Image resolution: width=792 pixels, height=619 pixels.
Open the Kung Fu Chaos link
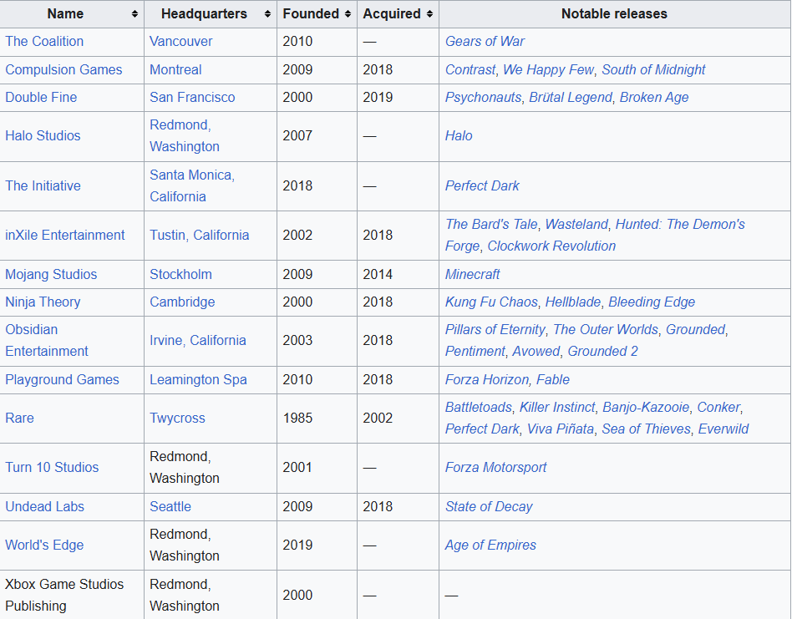click(491, 302)
